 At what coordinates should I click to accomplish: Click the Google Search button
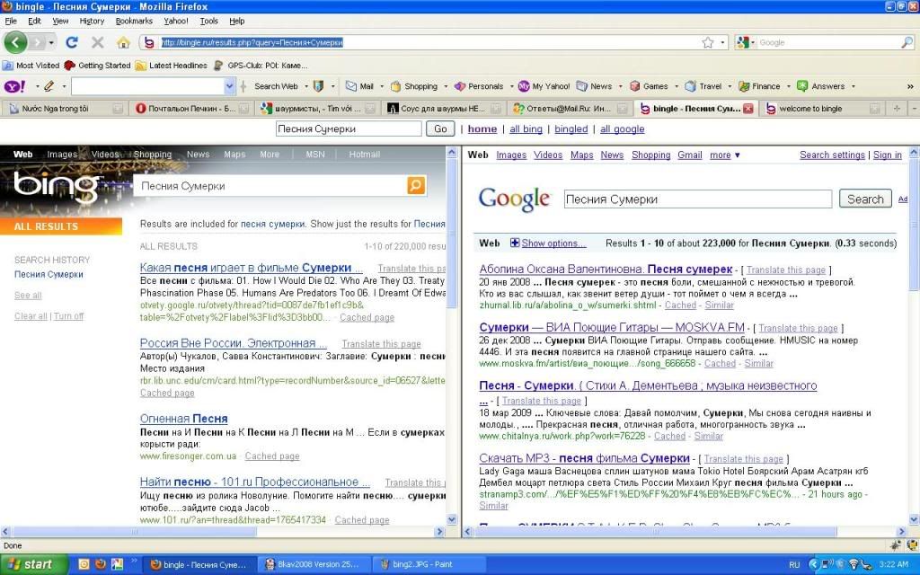[x=864, y=199]
